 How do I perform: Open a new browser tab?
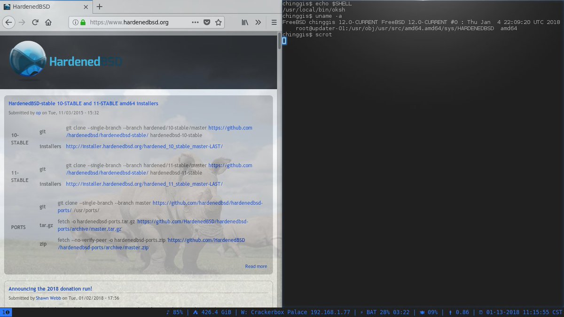[100, 7]
